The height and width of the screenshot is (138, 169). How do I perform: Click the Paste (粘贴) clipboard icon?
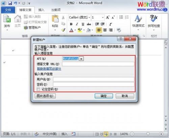pyautogui.click(x=55, y=19)
